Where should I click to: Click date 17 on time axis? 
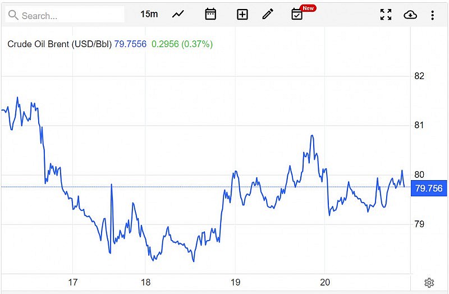72,282
